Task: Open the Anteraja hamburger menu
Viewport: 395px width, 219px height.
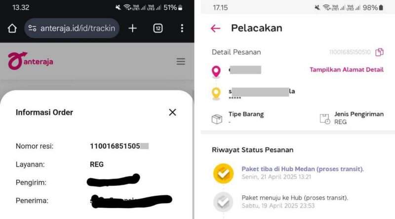Action: click(x=181, y=62)
